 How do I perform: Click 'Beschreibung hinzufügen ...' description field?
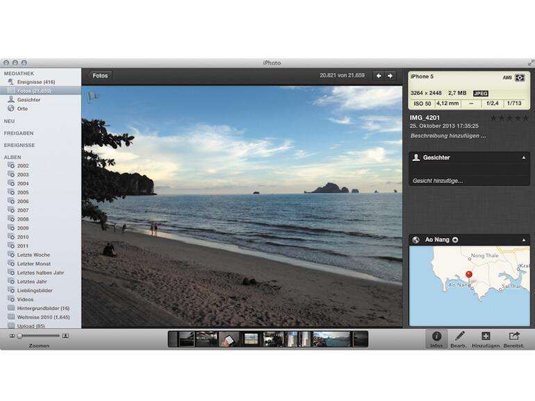tap(448, 136)
